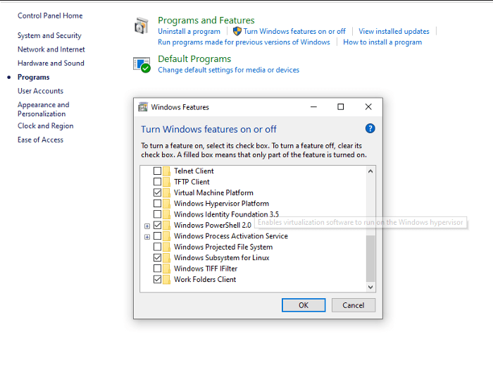Viewport: 493px width, 368px height.
Task: Click the Cancel button
Action: tap(354, 305)
